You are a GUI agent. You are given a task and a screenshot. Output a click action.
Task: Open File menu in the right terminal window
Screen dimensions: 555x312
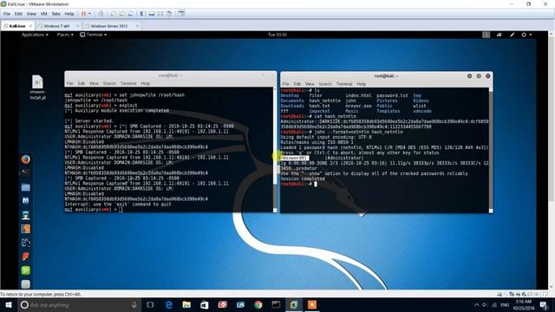point(285,84)
